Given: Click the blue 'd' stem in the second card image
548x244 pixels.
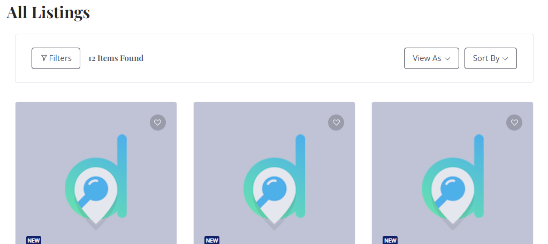Looking at the screenshot, I should [x=300, y=176].
